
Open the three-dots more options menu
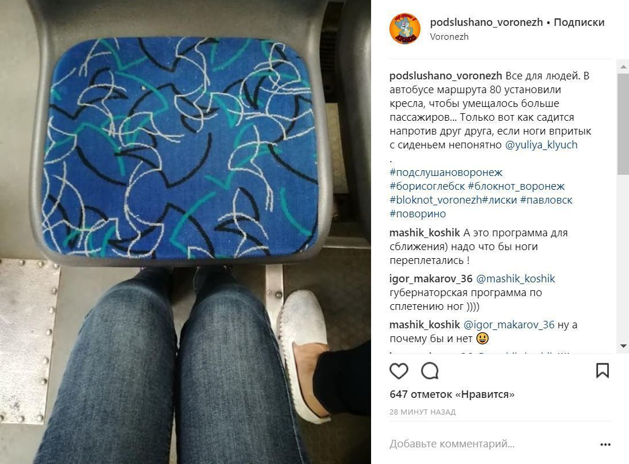[x=605, y=444]
